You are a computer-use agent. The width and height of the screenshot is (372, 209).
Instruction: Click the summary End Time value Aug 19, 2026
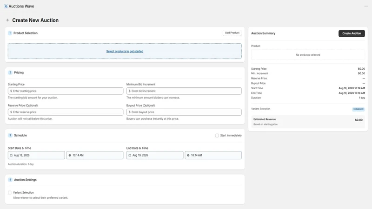352,93
